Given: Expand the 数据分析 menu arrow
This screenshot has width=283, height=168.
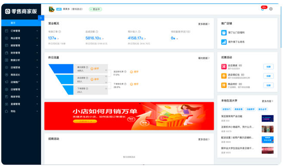Looking at the screenshot, I should (x=37, y=60).
